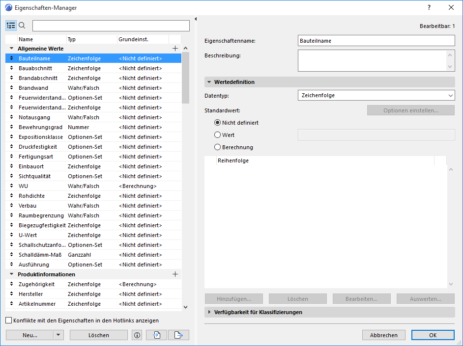
Task: Click the export properties icon
Action: 178,335
